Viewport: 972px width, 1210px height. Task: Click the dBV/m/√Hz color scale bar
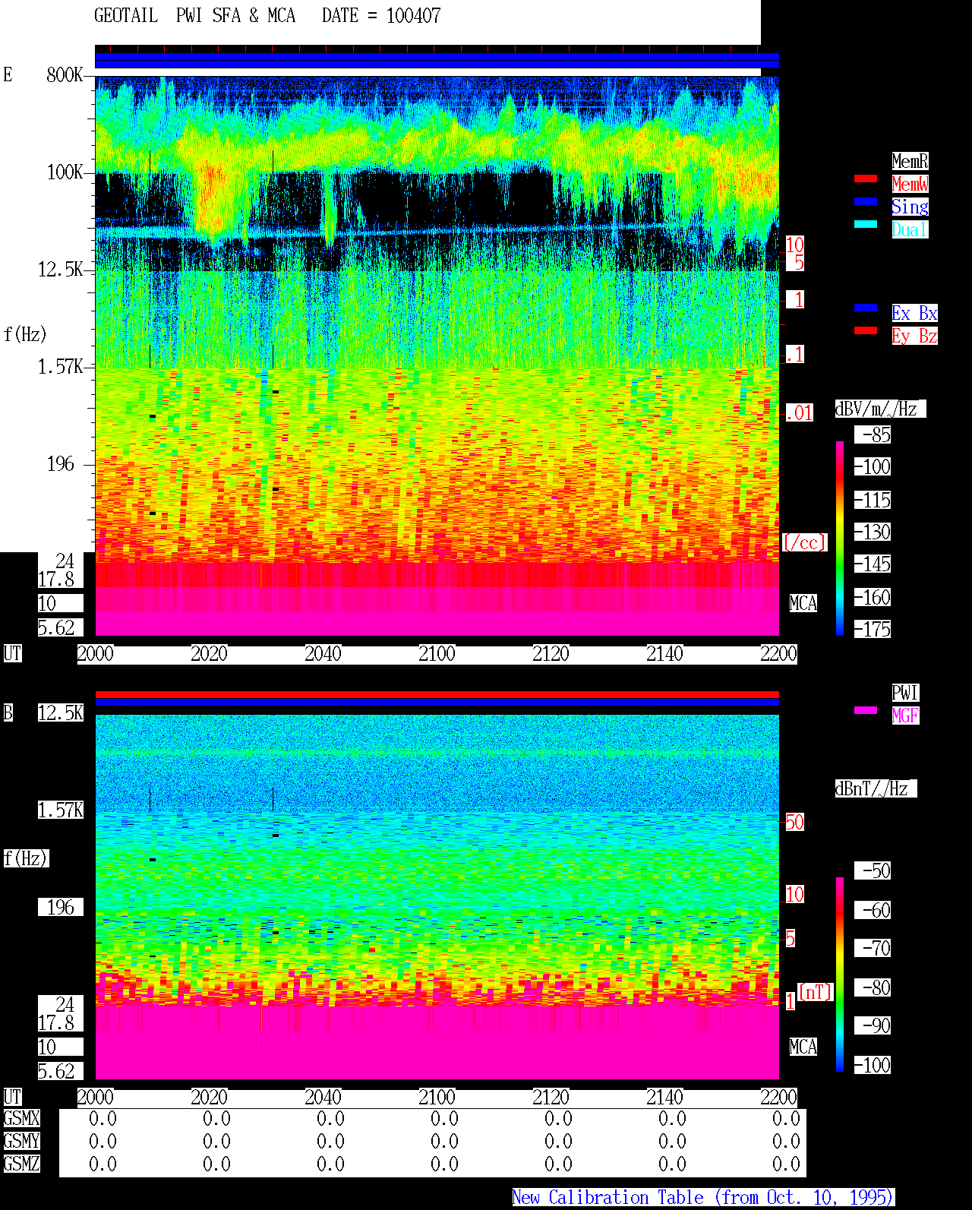tap(840, 538)
